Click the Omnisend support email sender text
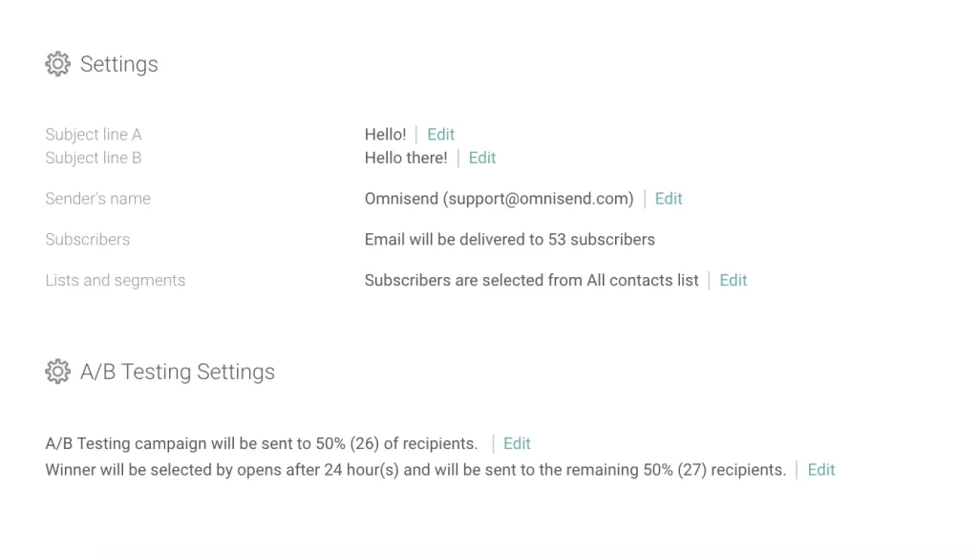978x554 pixels. click(499, 199)
